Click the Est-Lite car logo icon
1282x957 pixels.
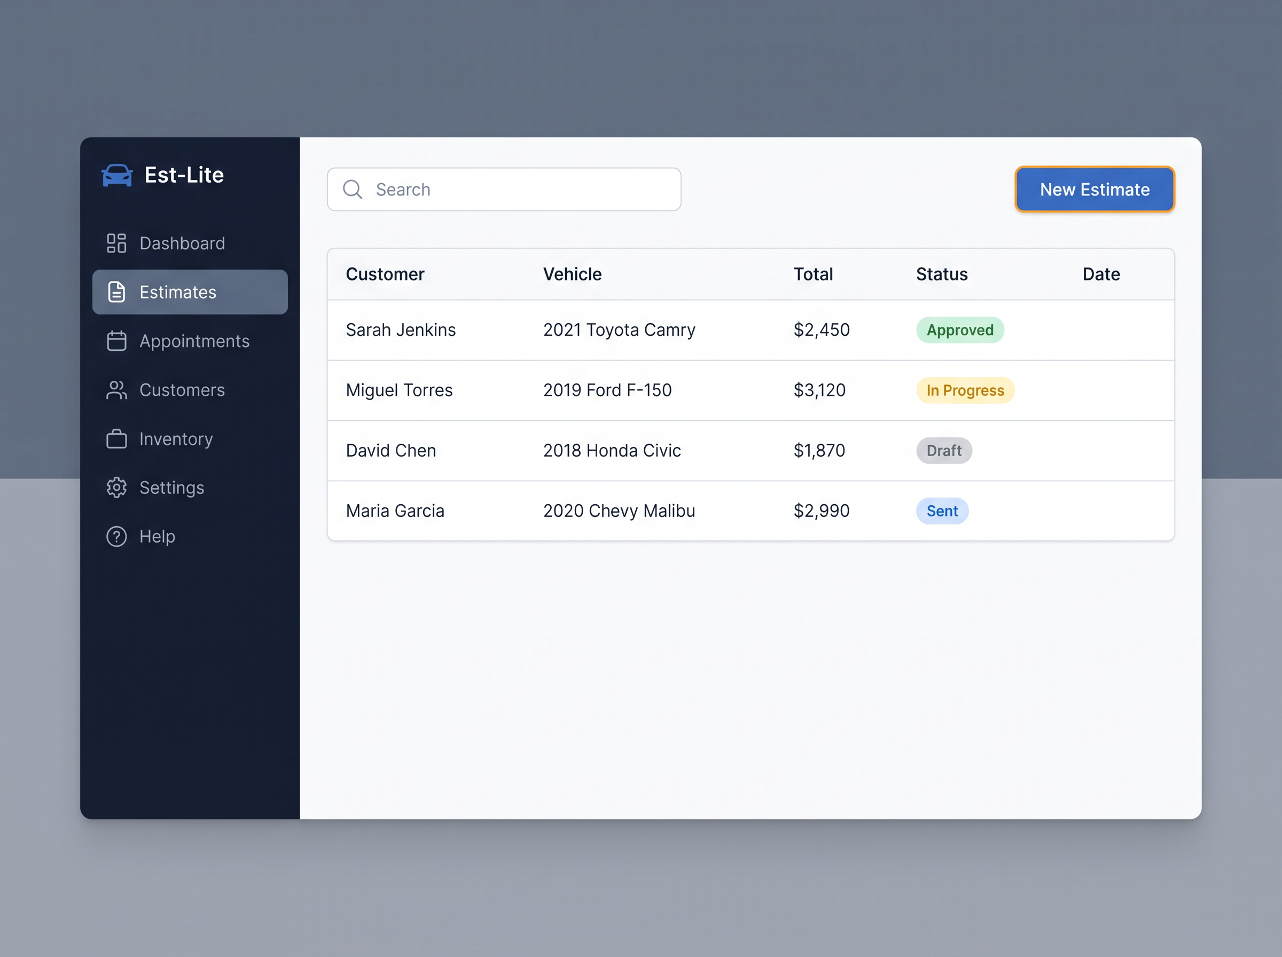point(117,175)
